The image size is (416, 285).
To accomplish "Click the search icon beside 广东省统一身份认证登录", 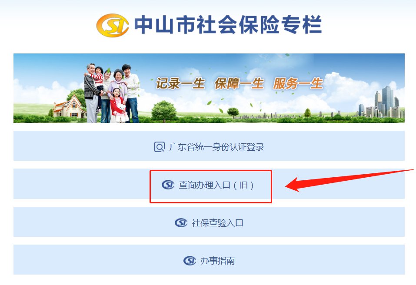I will pos(159,147).
